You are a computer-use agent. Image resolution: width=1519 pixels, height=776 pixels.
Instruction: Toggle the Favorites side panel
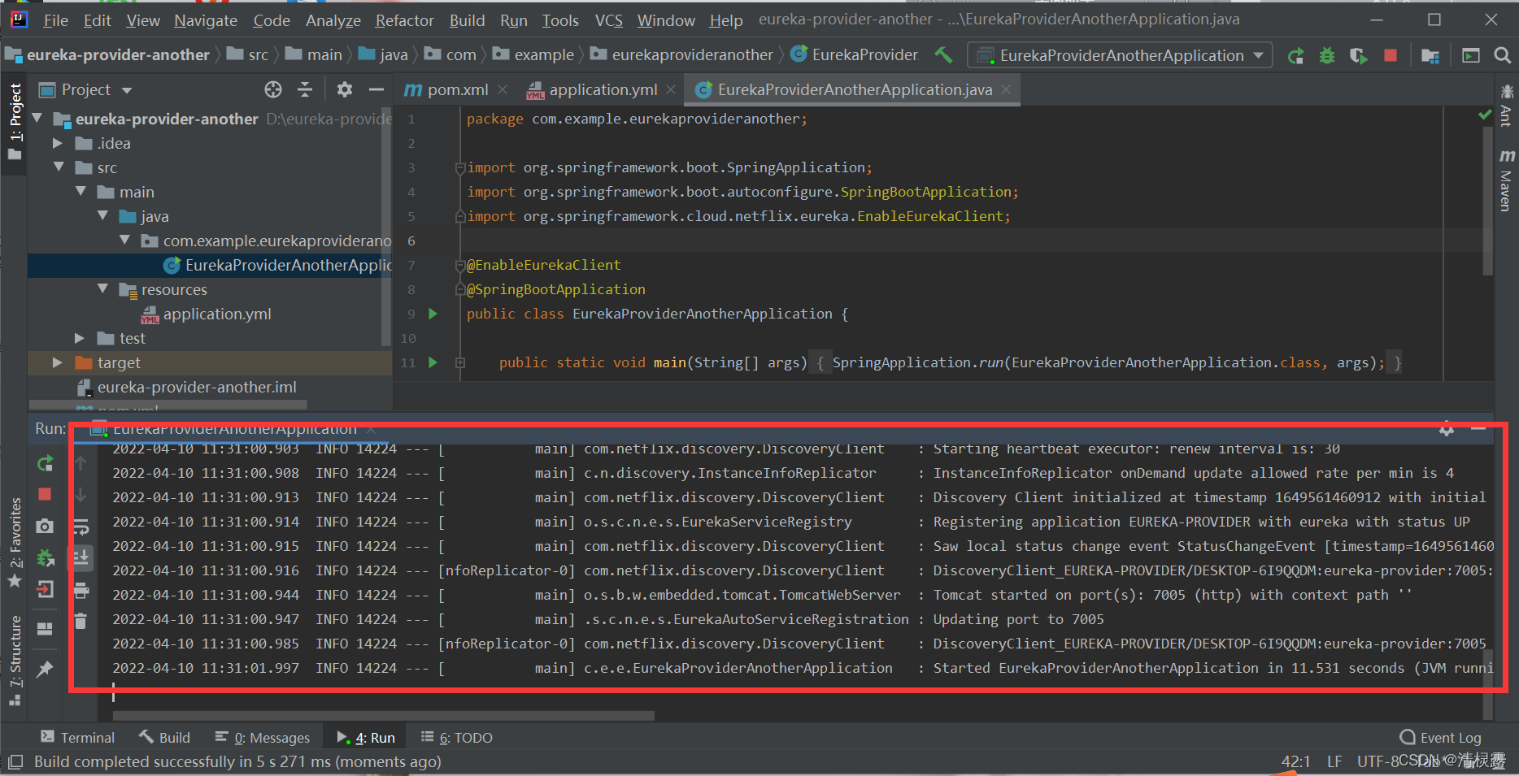pos(14,541)
